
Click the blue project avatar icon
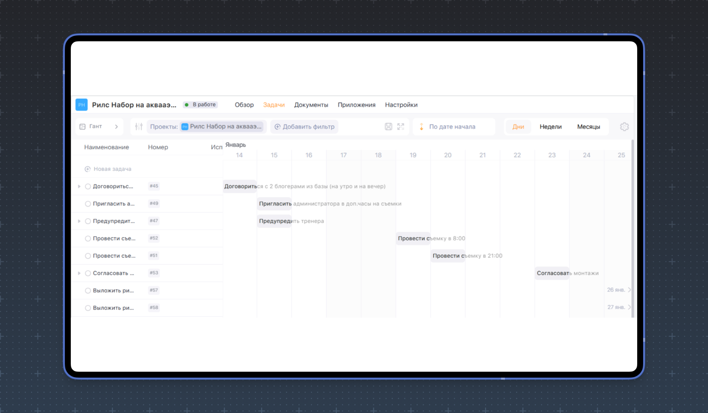click(x=81, y=105)
